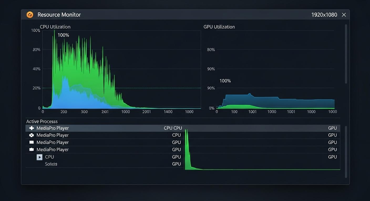
Task: Click the plus icon beside highlighted MediaPro Player
Action: click(x=32, y=128)
